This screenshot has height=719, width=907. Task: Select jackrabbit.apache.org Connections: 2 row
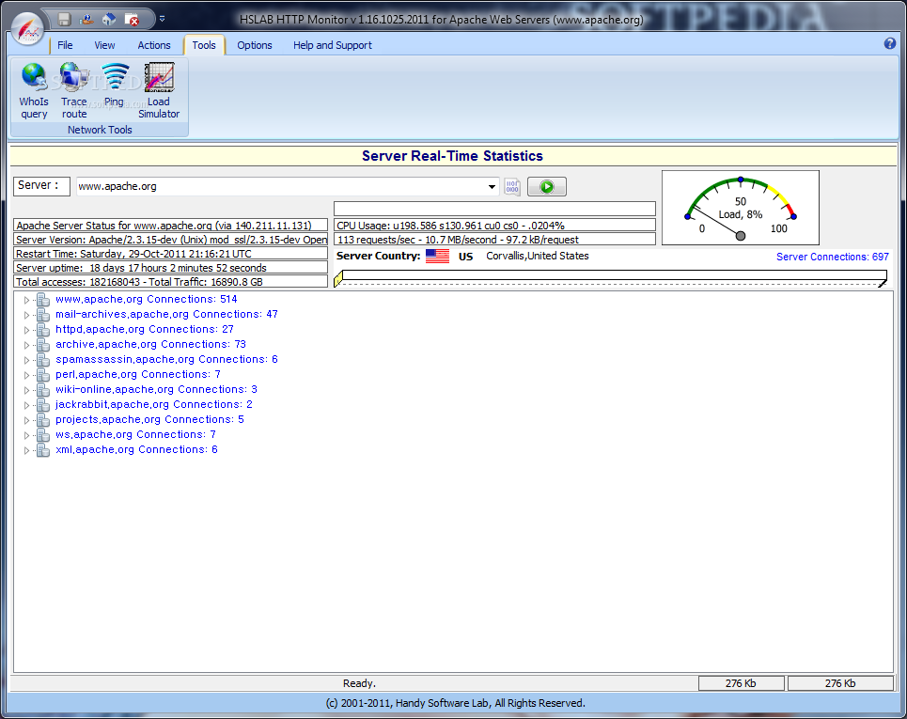154,404
